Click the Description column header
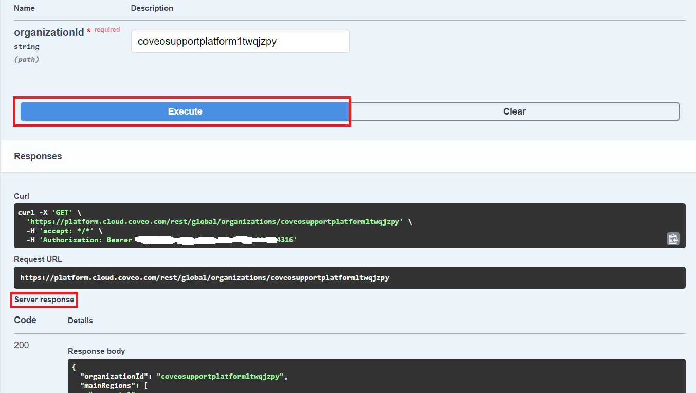Screen dimensions: 696x393 point(152,8)
